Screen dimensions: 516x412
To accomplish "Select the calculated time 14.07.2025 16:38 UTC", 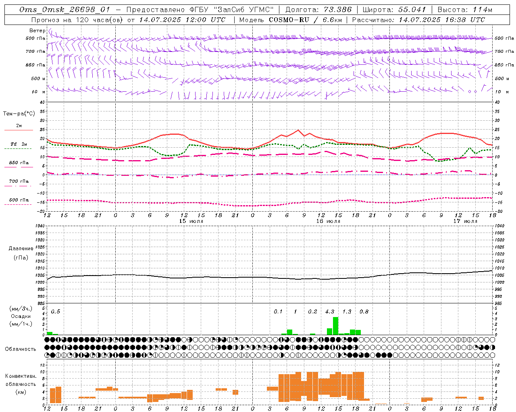I will tap(442, 20).
